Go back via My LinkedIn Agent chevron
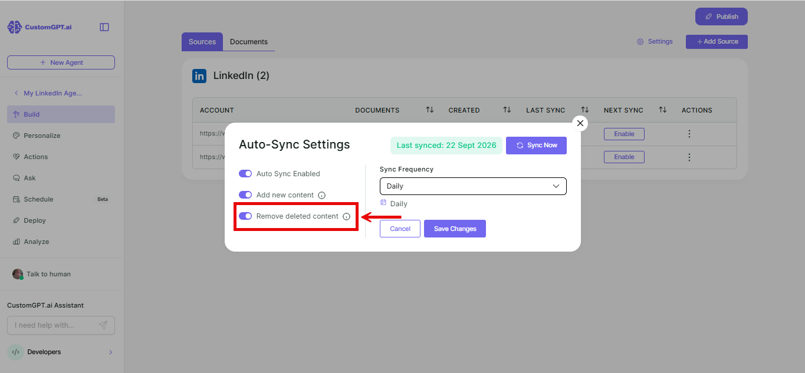This screenshot has height=373, width=805. [x=16, y=93]
